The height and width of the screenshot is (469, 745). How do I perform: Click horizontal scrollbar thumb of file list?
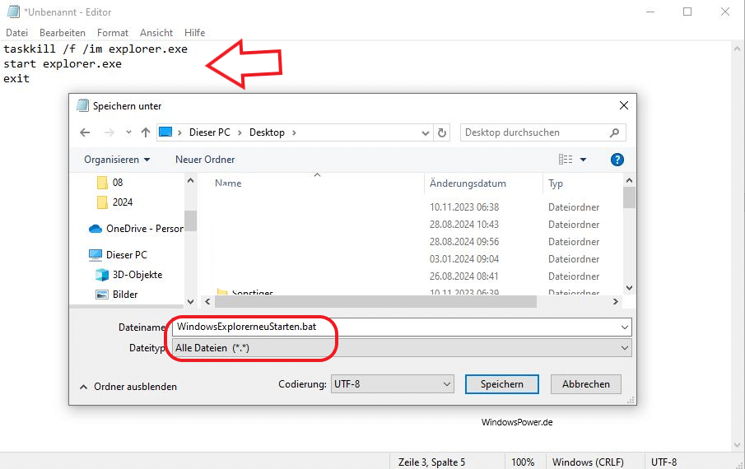click(x=375, y=301)
